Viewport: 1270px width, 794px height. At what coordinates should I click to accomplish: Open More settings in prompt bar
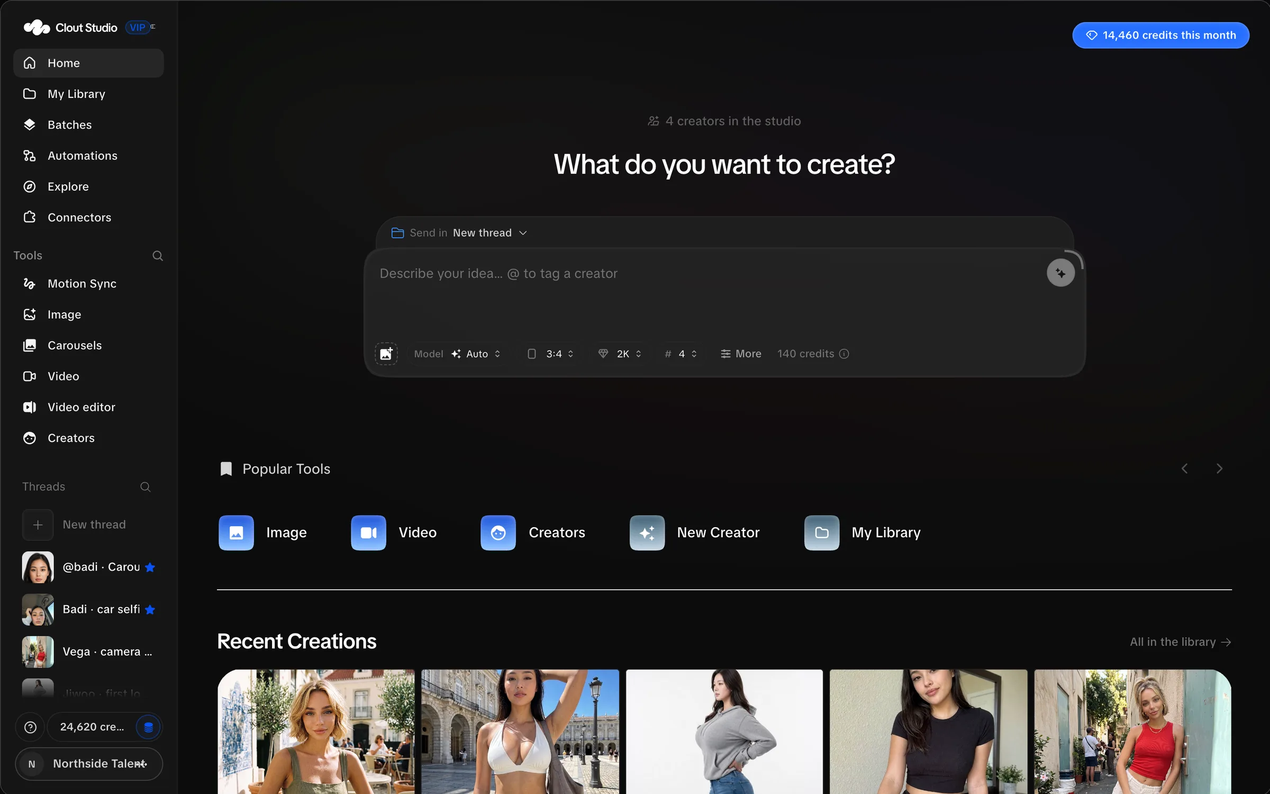pos(740,354)
